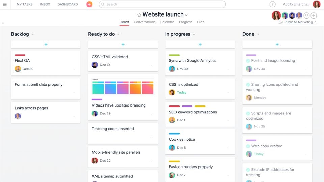The image size is (324, 182).
Task: Click assignee avatar on Mobile-friendly site parallels
Action: [x=95, y=160]
